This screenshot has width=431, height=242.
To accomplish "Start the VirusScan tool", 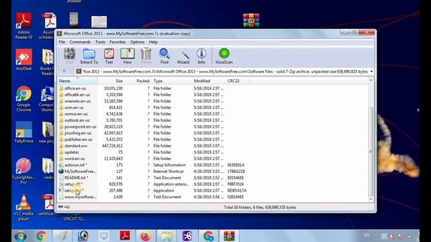I will pyautogui.click(x=224, y=56).
